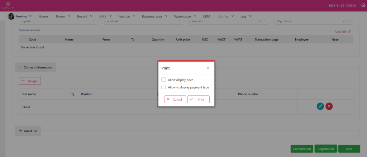Click the green Save button

[349, 149]
